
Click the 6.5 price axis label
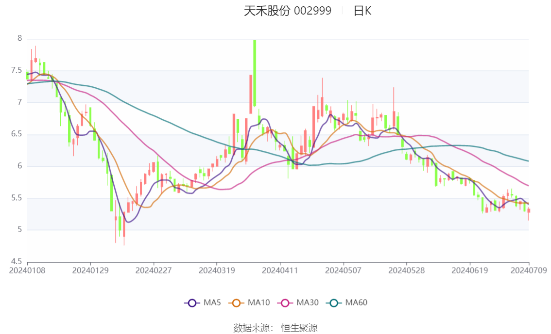pos(17,134)
